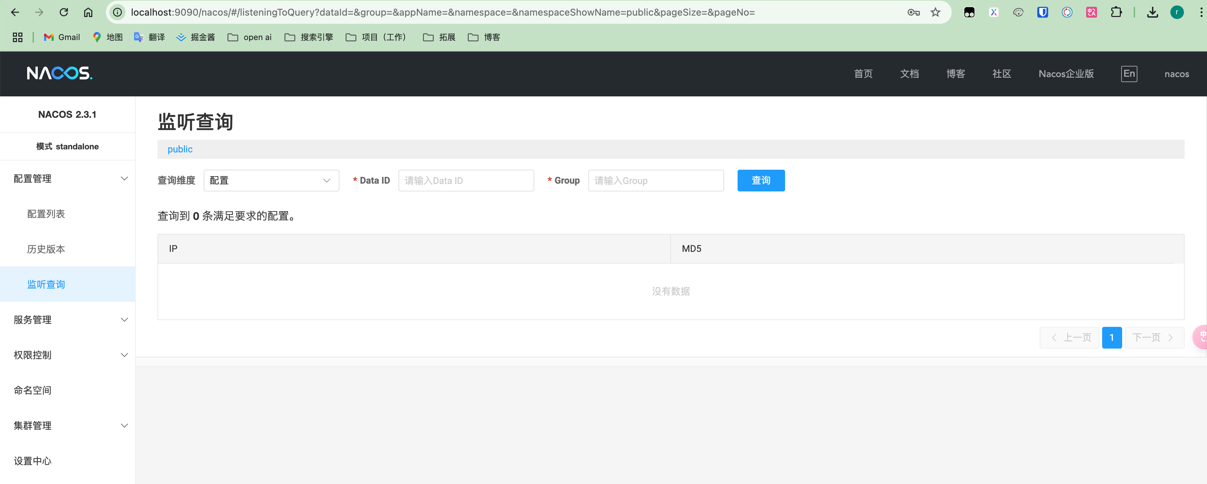Click the blue 查询 button

pyautogui.click(x=760, y=180)
